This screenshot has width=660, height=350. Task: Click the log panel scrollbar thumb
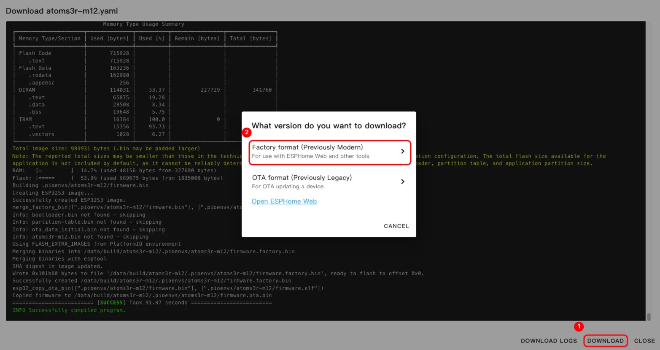[x=649, y=317]
